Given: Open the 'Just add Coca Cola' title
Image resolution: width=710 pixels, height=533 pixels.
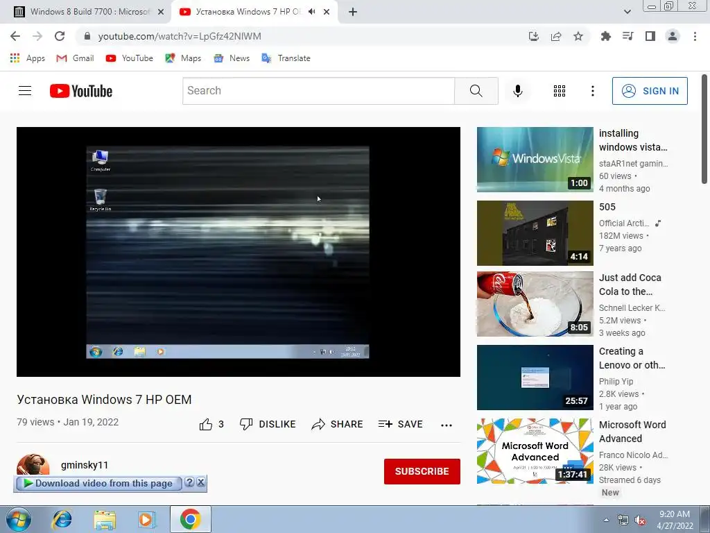Looking at the screenshot, I should point(630,284).
